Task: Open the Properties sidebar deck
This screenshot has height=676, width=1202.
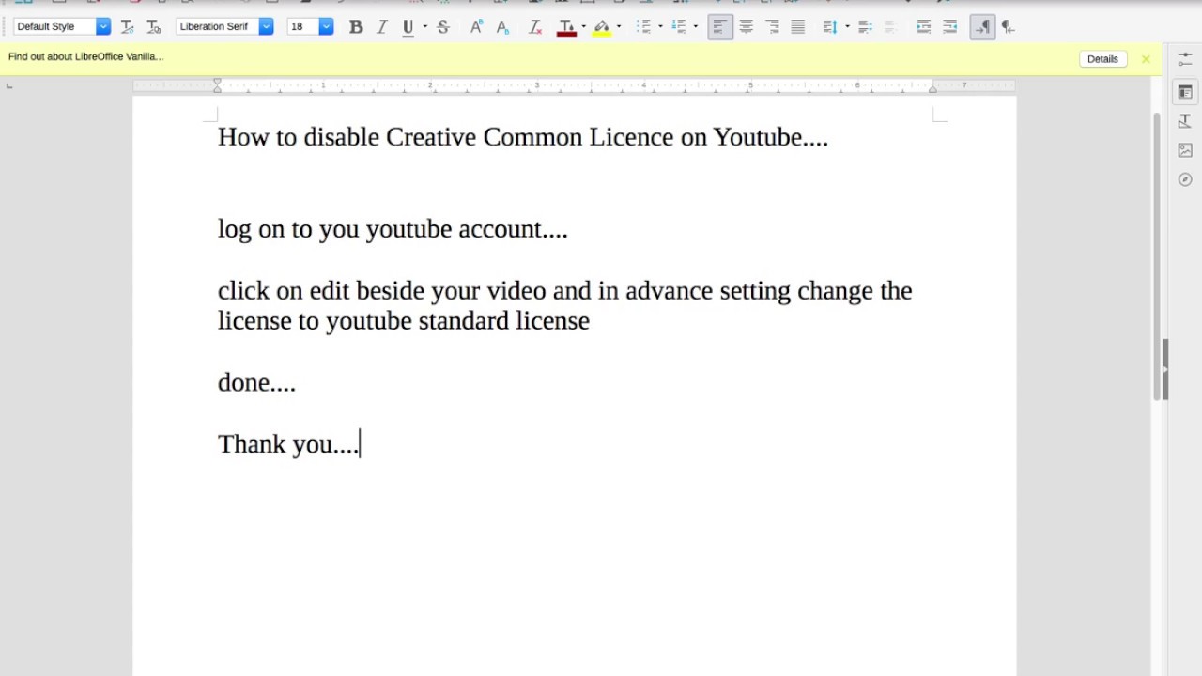Action: [x=1185, y=92]
